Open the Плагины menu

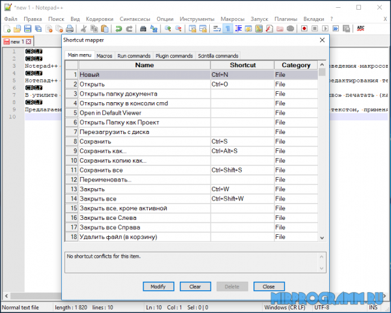pos(286,19)
